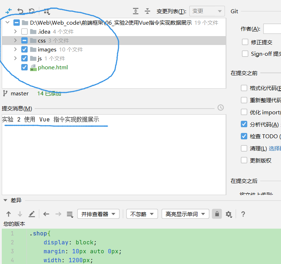Select the phone.html file row
Image resolution: width=281 pixels, height=264 pixels.
pyautogui.click(x=114, y=67)
